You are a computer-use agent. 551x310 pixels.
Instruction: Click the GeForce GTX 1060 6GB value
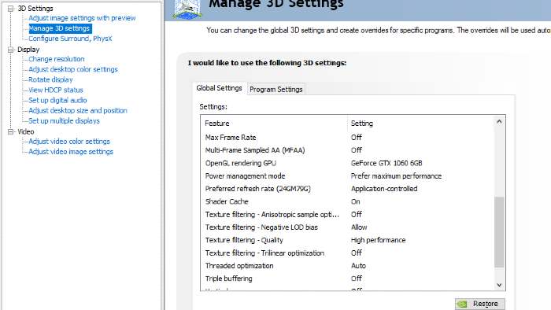[386, 163]
